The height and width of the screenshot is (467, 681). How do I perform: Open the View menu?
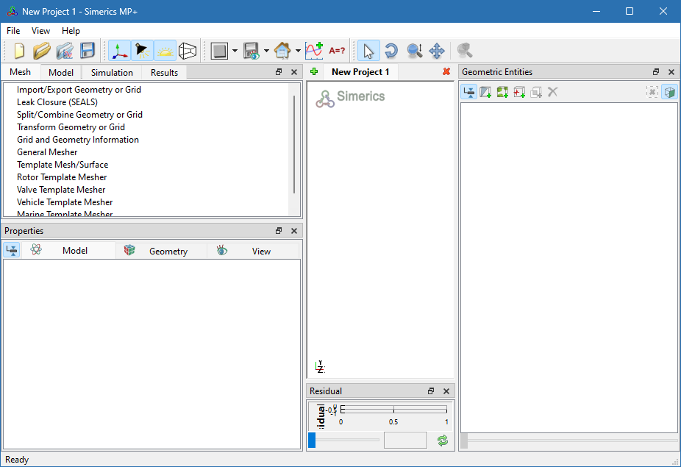40,31
